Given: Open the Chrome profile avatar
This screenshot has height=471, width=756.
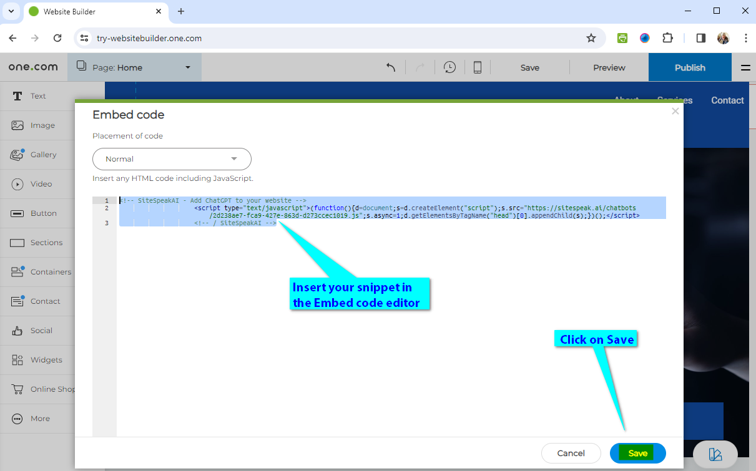Looking at the screenshot, I should (724, 38).
